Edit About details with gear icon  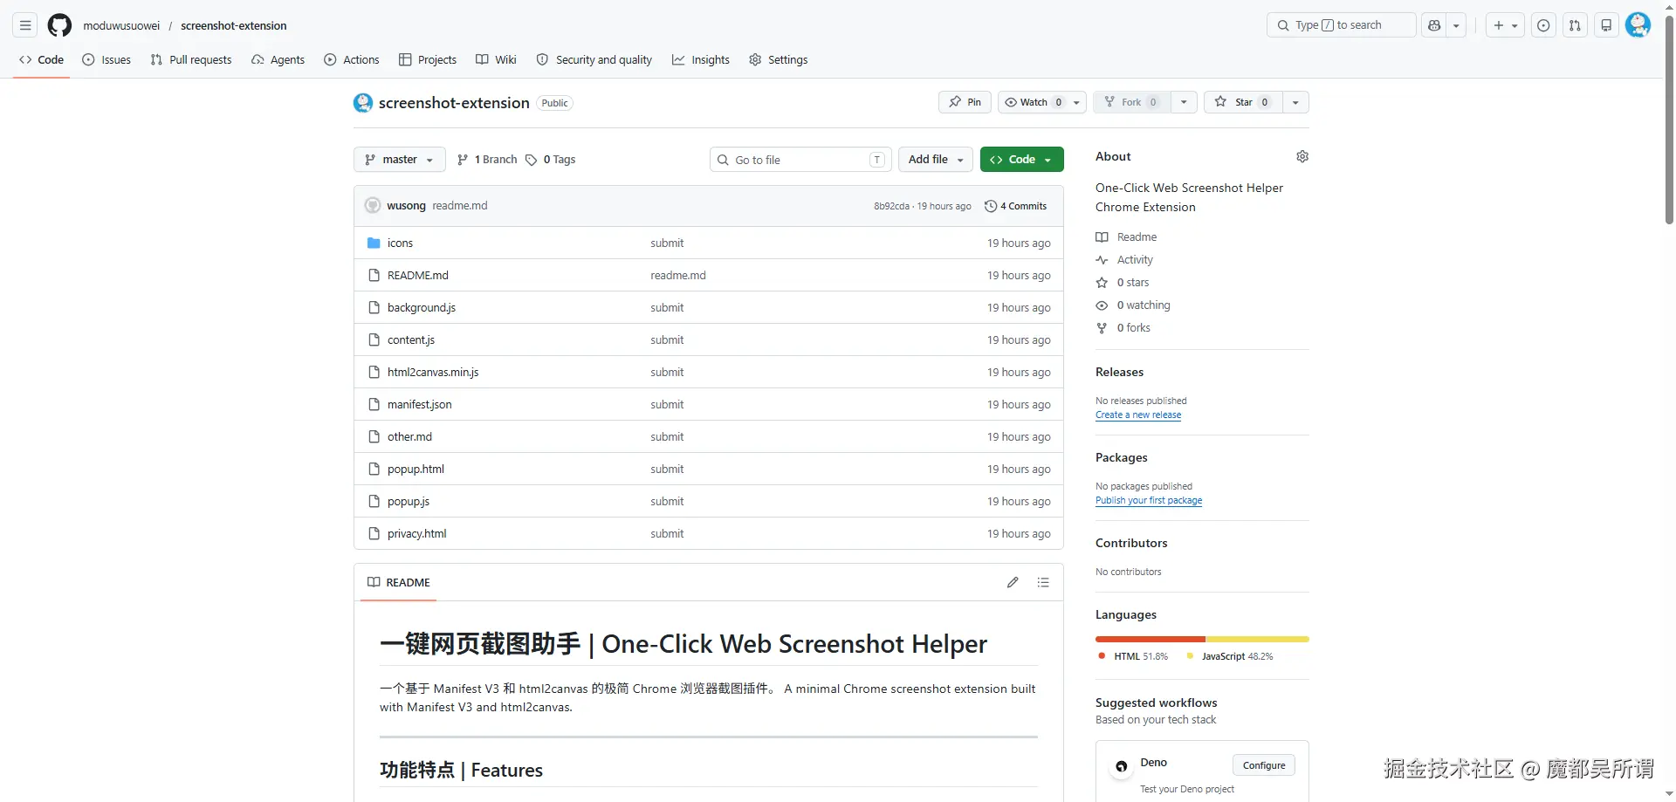tap(1302, 156)
